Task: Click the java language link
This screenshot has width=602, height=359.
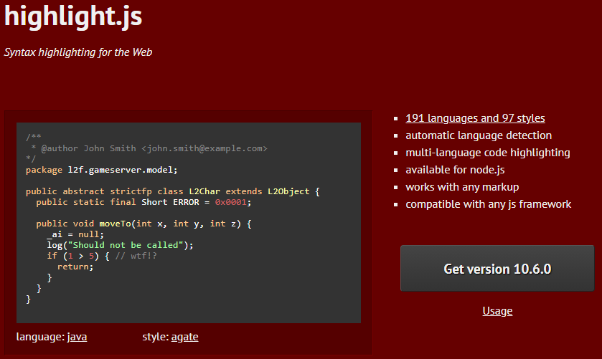Action: 77,337
